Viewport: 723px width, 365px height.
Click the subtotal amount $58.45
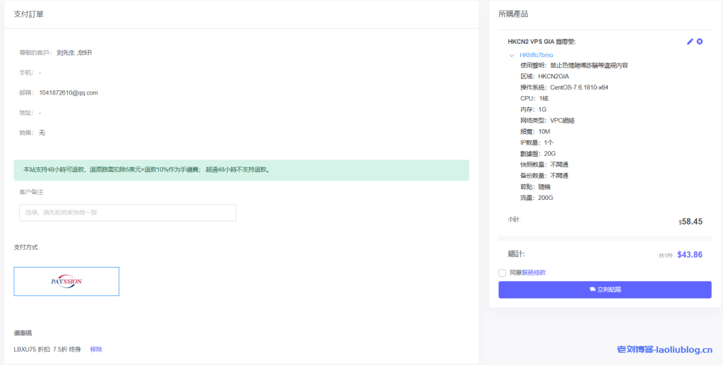691,221
